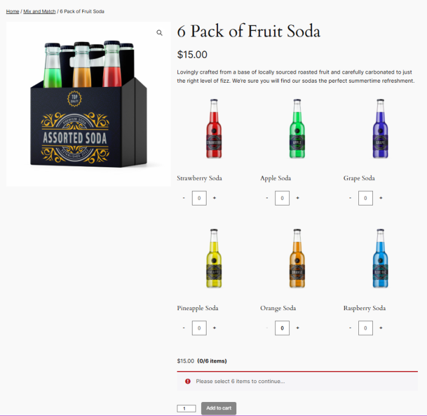Click the Add to cart button
This screenshot has width=427, height=416.
point(219,408)
